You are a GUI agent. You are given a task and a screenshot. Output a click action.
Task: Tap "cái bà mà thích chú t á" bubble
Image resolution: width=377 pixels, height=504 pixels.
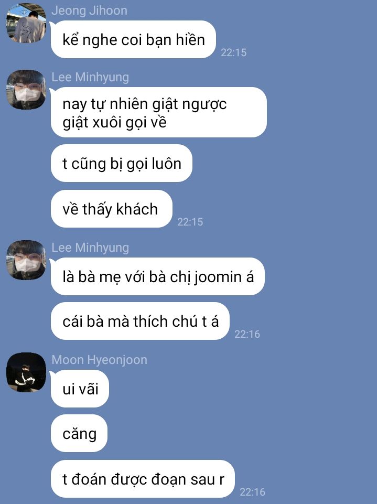140,321
